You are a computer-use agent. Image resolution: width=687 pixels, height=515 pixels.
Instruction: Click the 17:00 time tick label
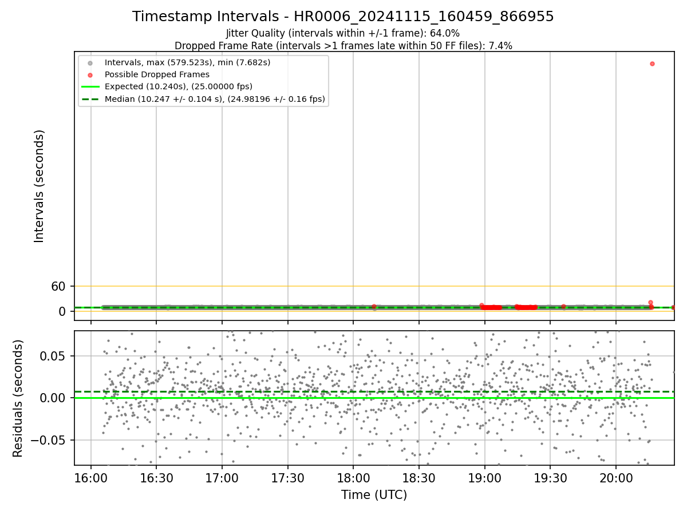222,477
